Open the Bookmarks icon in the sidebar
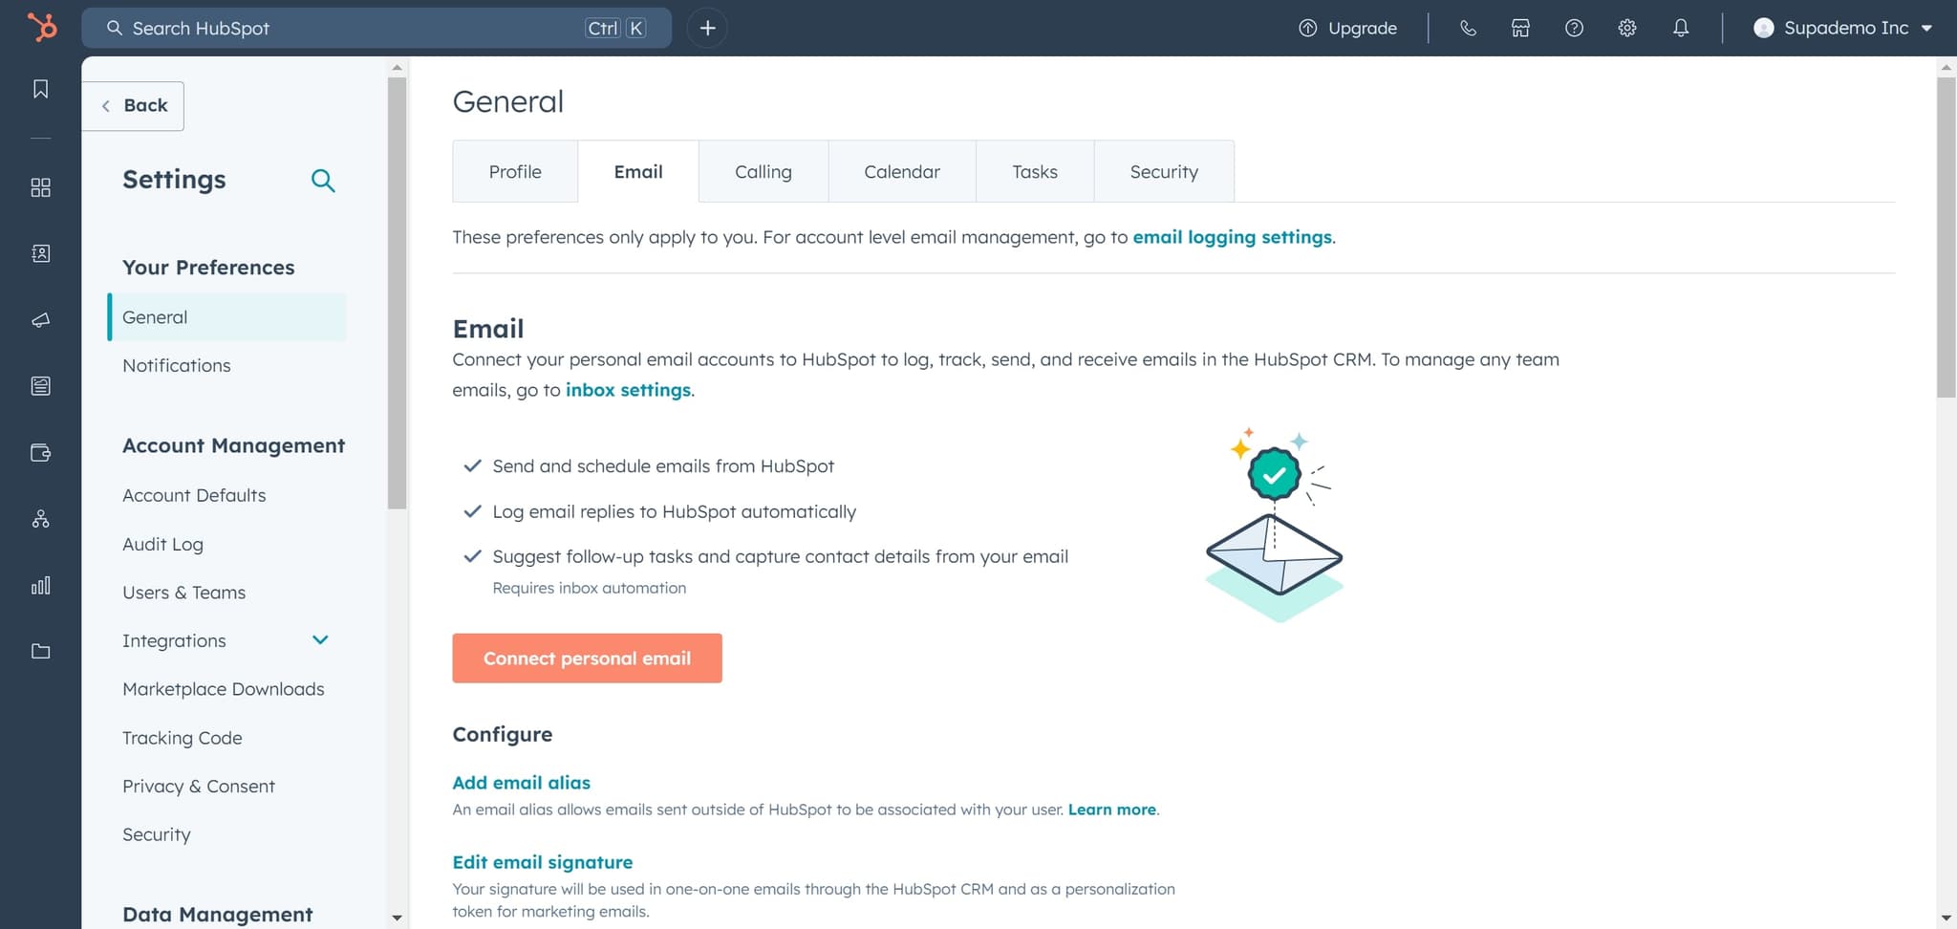The image size is (1957, 929). [40, 89]
